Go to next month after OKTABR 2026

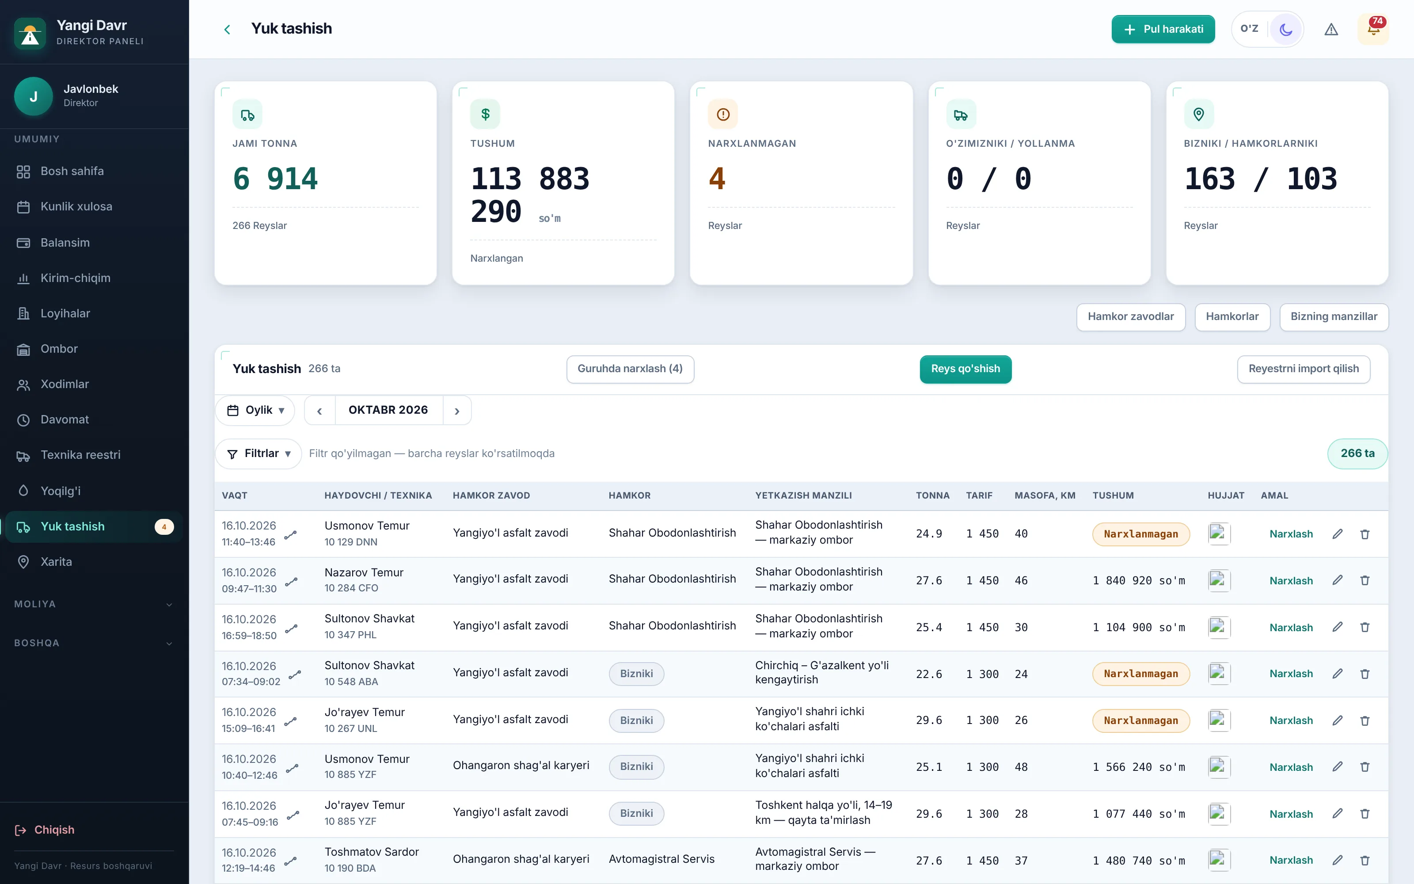pos(457,411)
